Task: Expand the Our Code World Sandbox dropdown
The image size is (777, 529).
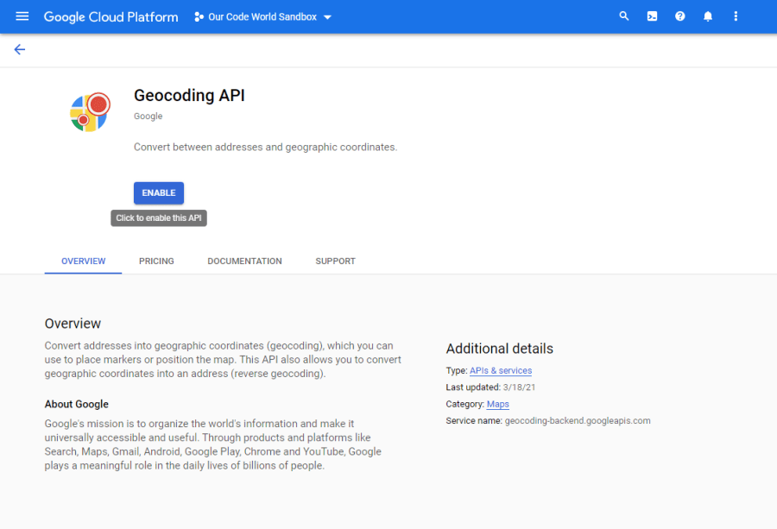Action: pyautogui.click(x=262, y=17)
